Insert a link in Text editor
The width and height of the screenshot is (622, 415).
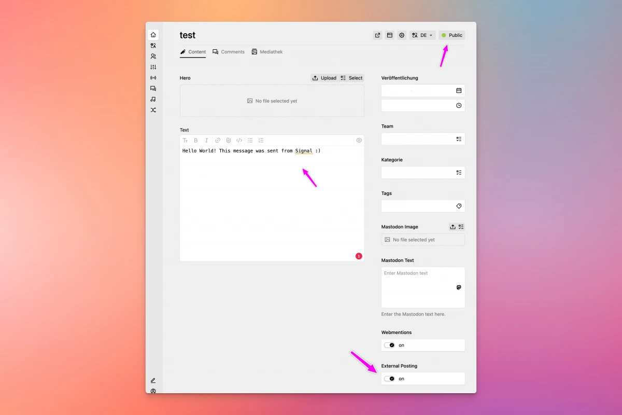218,140
